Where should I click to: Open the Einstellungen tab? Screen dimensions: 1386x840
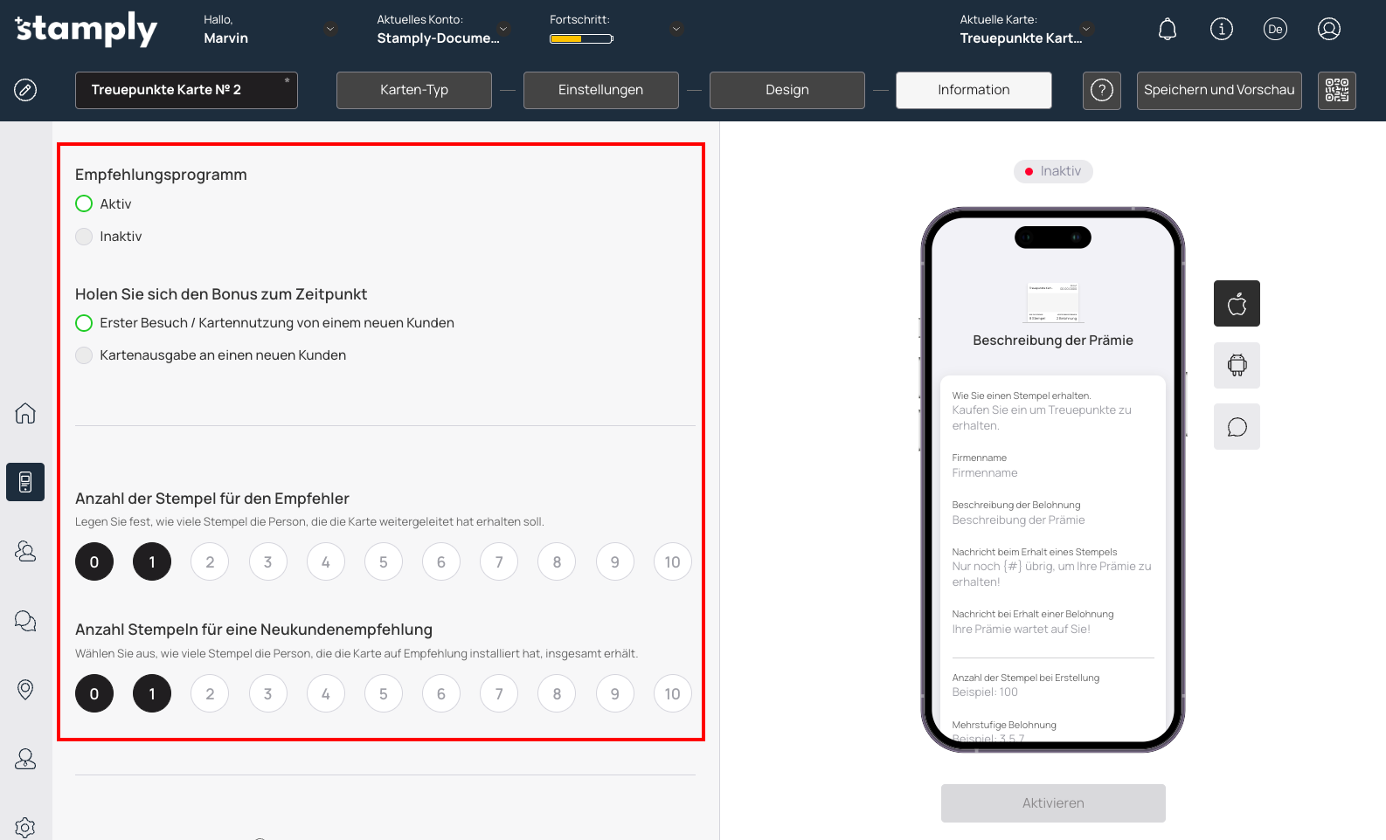click(x=600, y=90)
